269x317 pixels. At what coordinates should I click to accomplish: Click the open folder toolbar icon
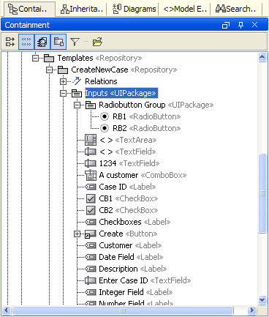coord(97,42)
